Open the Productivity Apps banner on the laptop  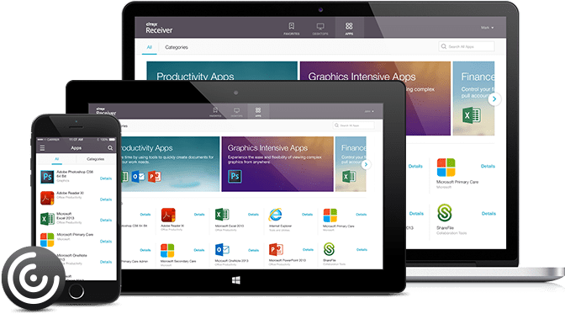(x=222, y=71)
